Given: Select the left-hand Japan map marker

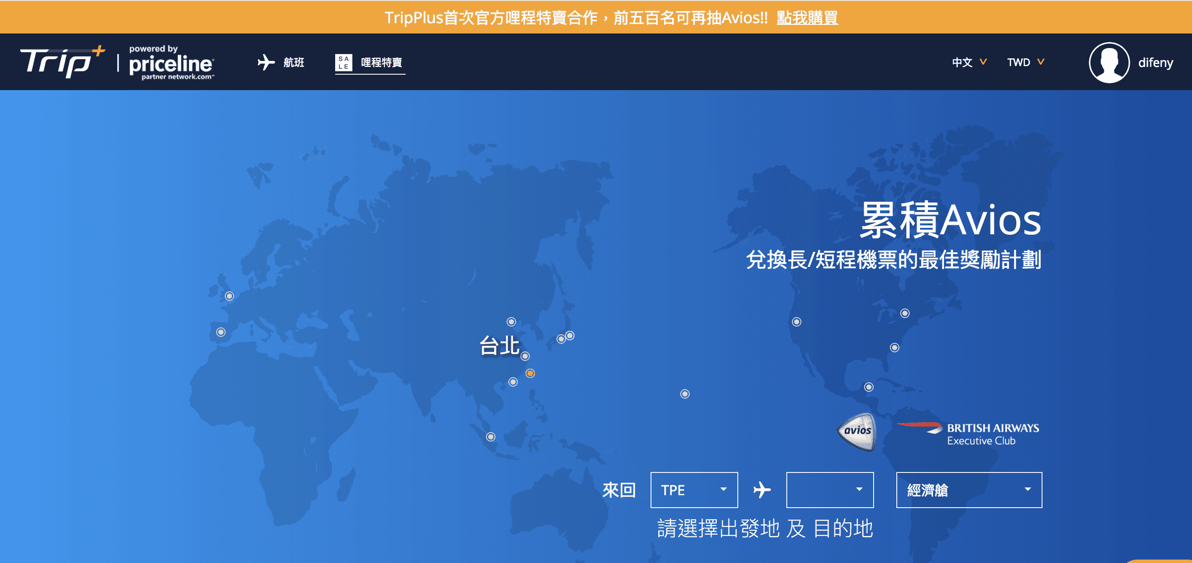Looking at the screenshot, I should (x=561, y=339).
